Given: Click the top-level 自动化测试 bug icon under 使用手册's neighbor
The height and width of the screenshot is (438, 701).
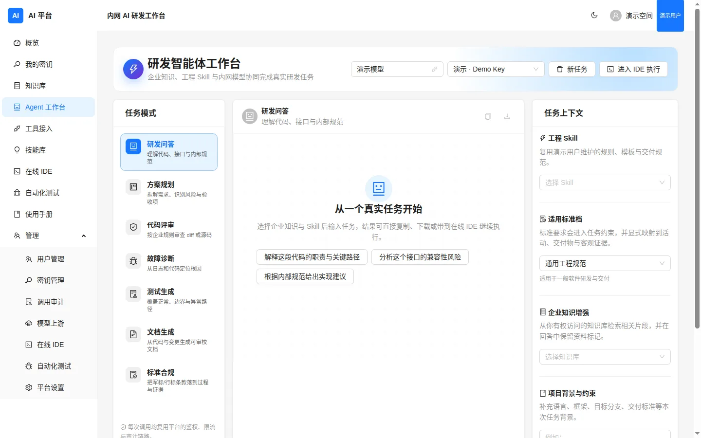Looking at the screenshot, I should click(17, 193).
